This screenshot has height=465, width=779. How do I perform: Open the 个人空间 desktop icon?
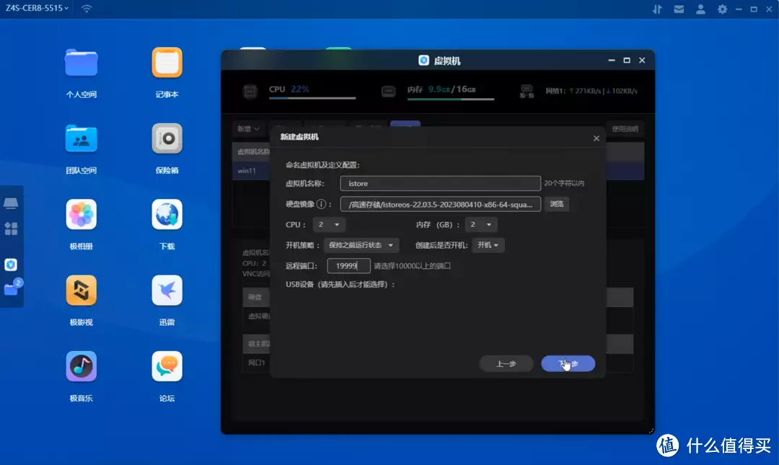pos(81,63)
